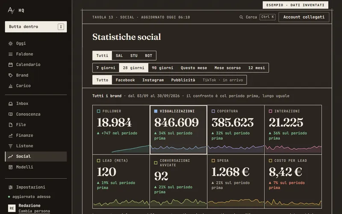342x214 pixels.
Task: Toggle the Costo per lead checkbox
Action: pyautogui.click(x=271, y=160)
